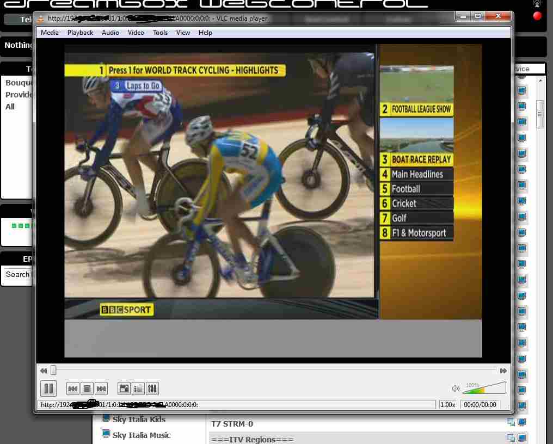This screenshot has height=444, width=553.
Task: Slow down playback with rewind arrows
Action: tap(44, 371)
